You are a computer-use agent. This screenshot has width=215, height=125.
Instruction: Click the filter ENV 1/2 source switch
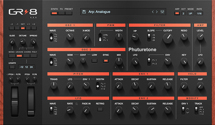click(x=149, y=62)
